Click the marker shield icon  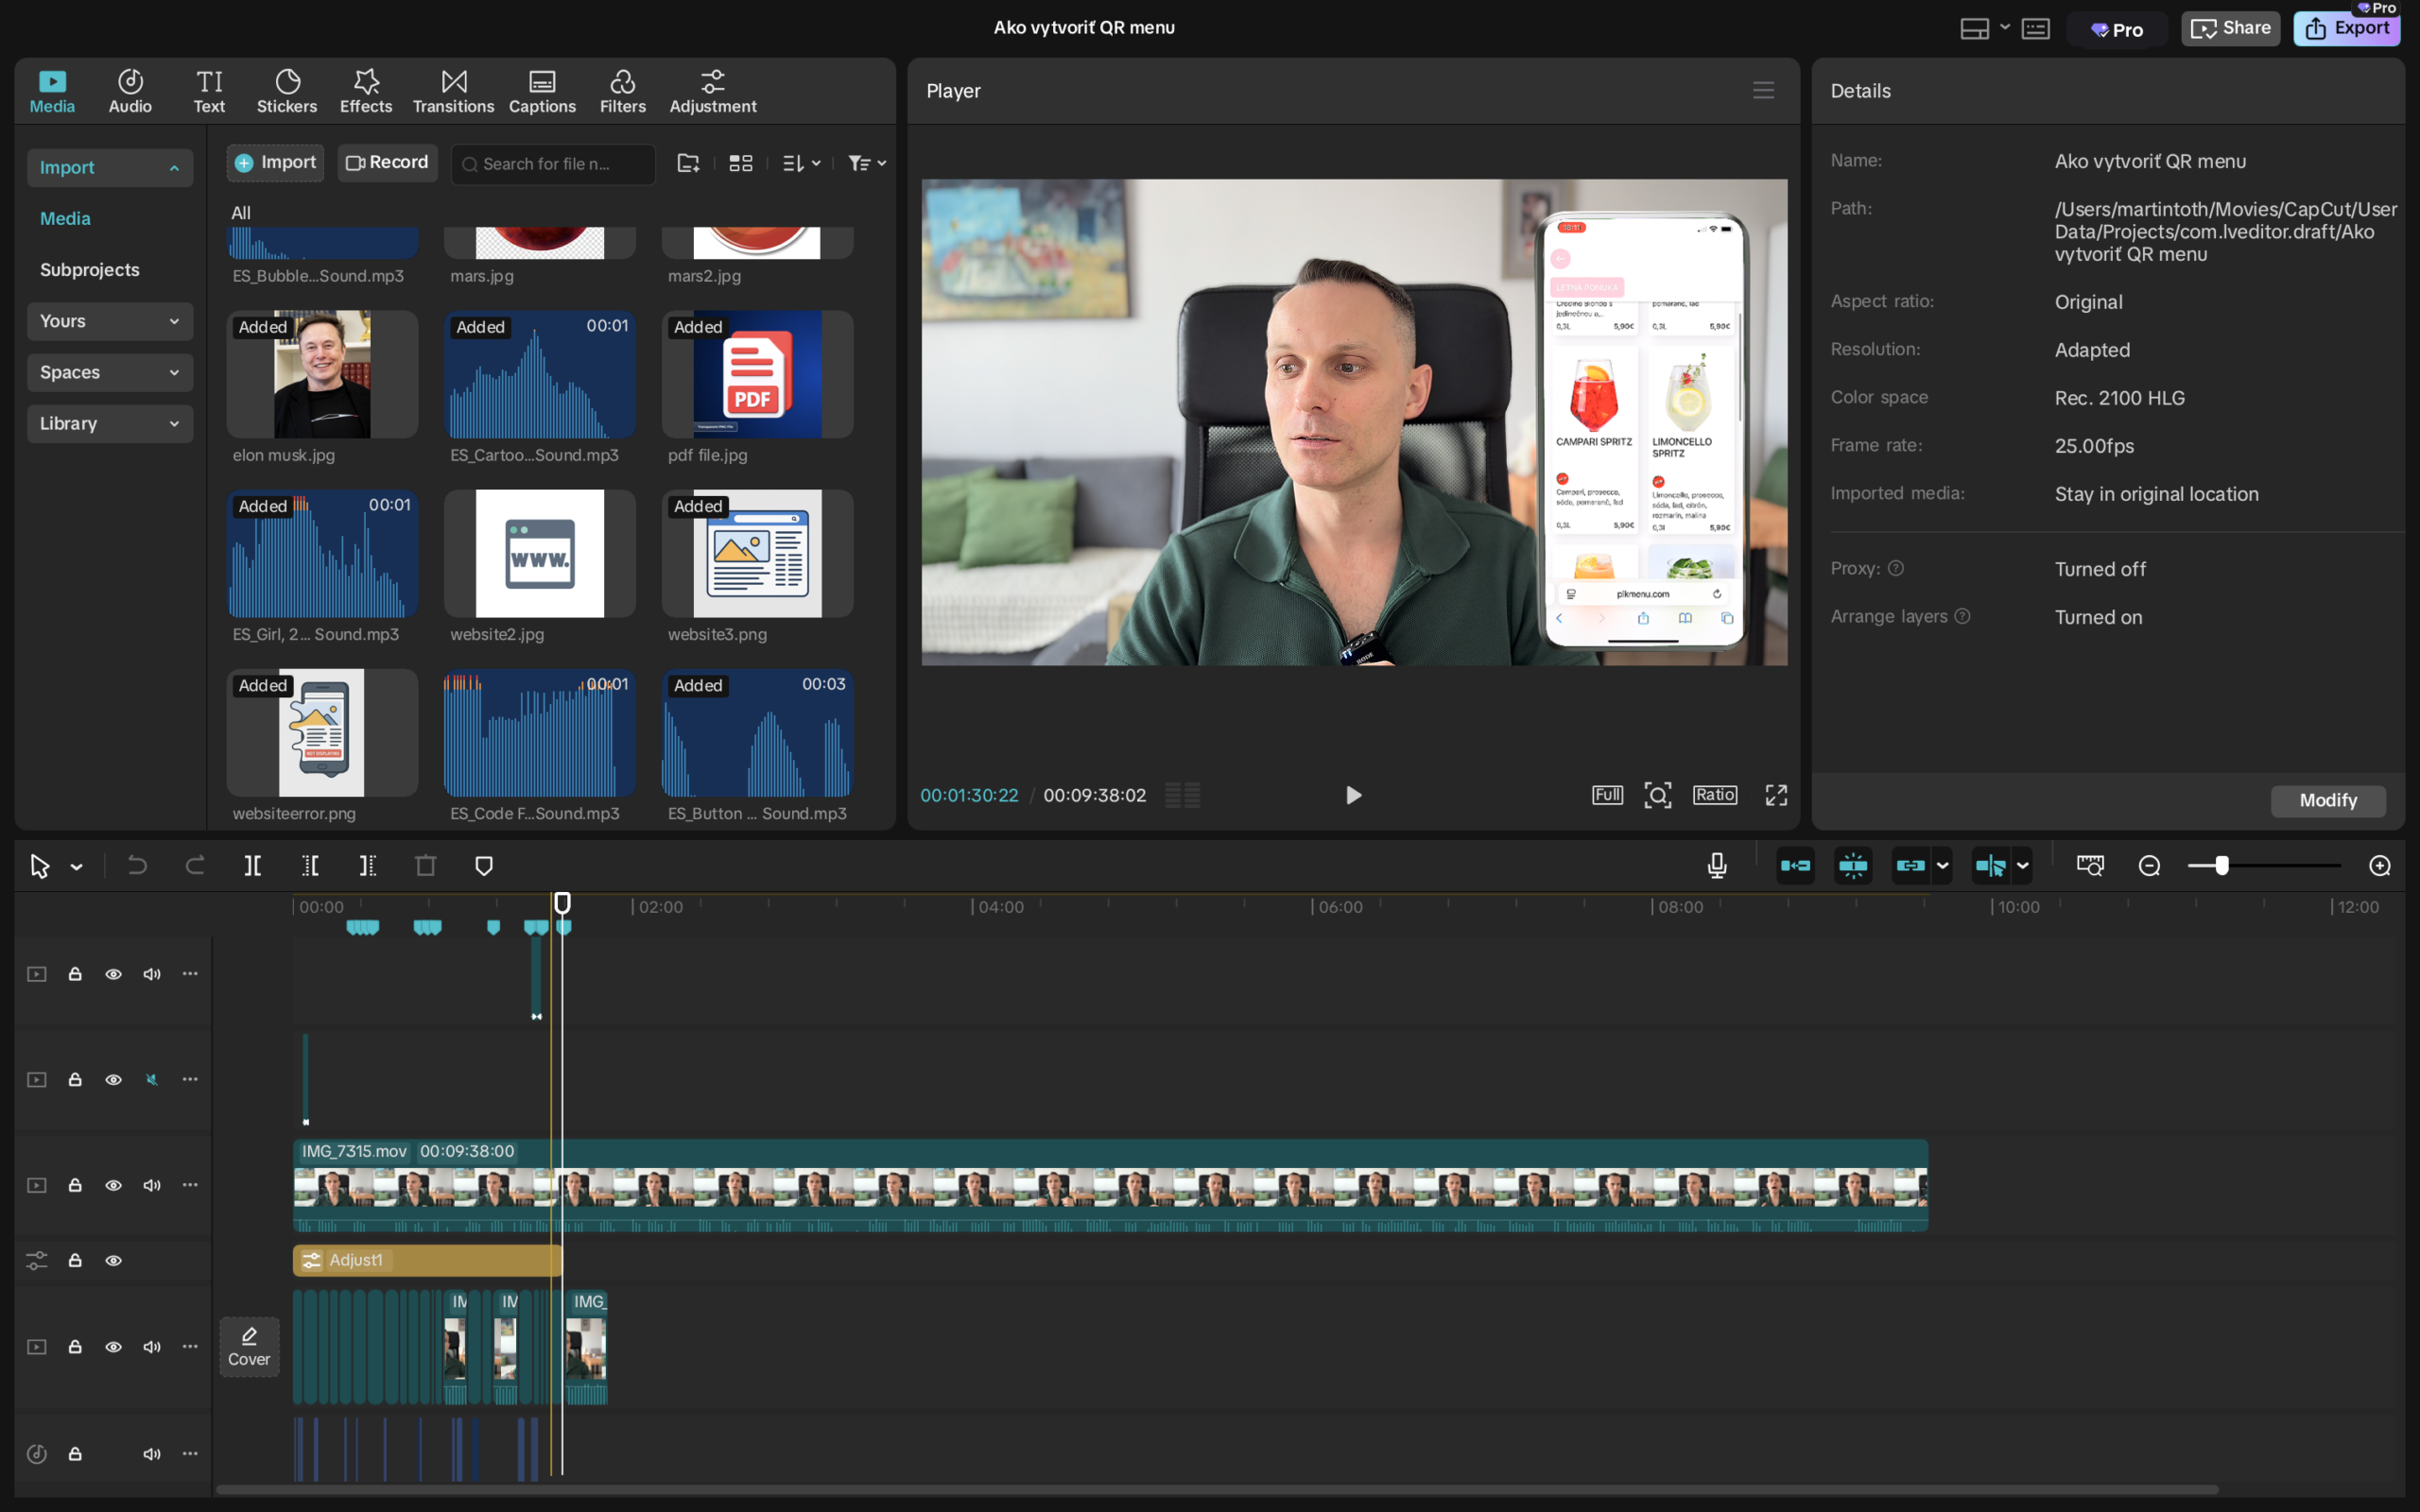[x=484, y=866]
